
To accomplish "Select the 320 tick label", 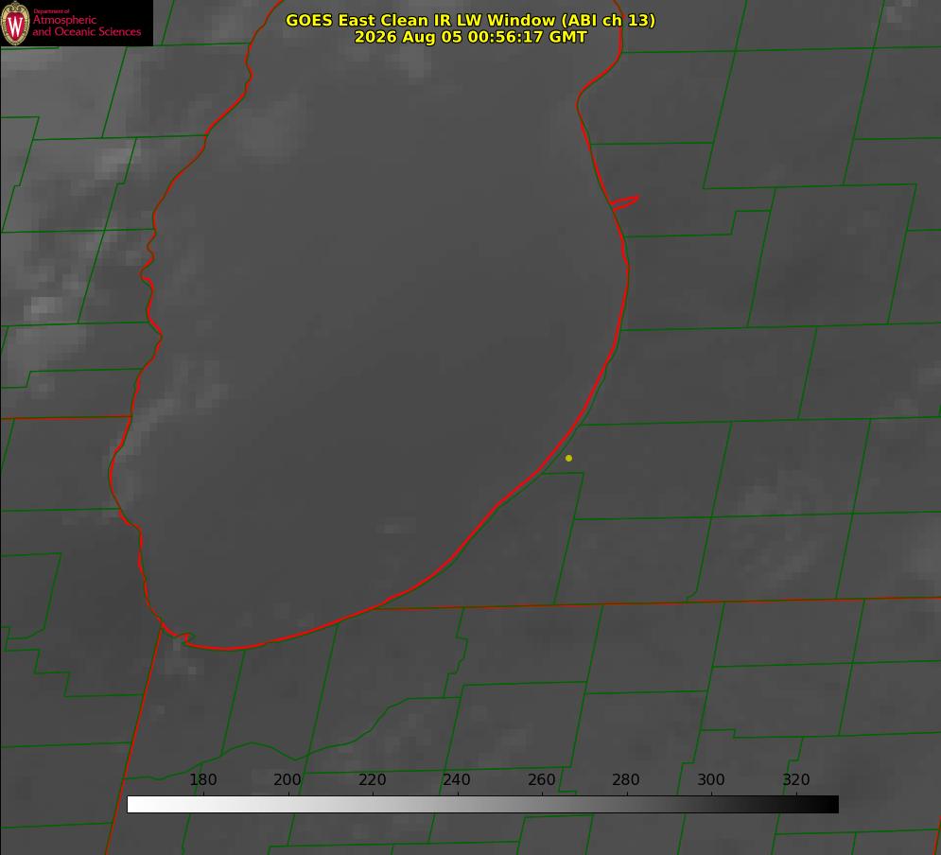I will 796,779.
